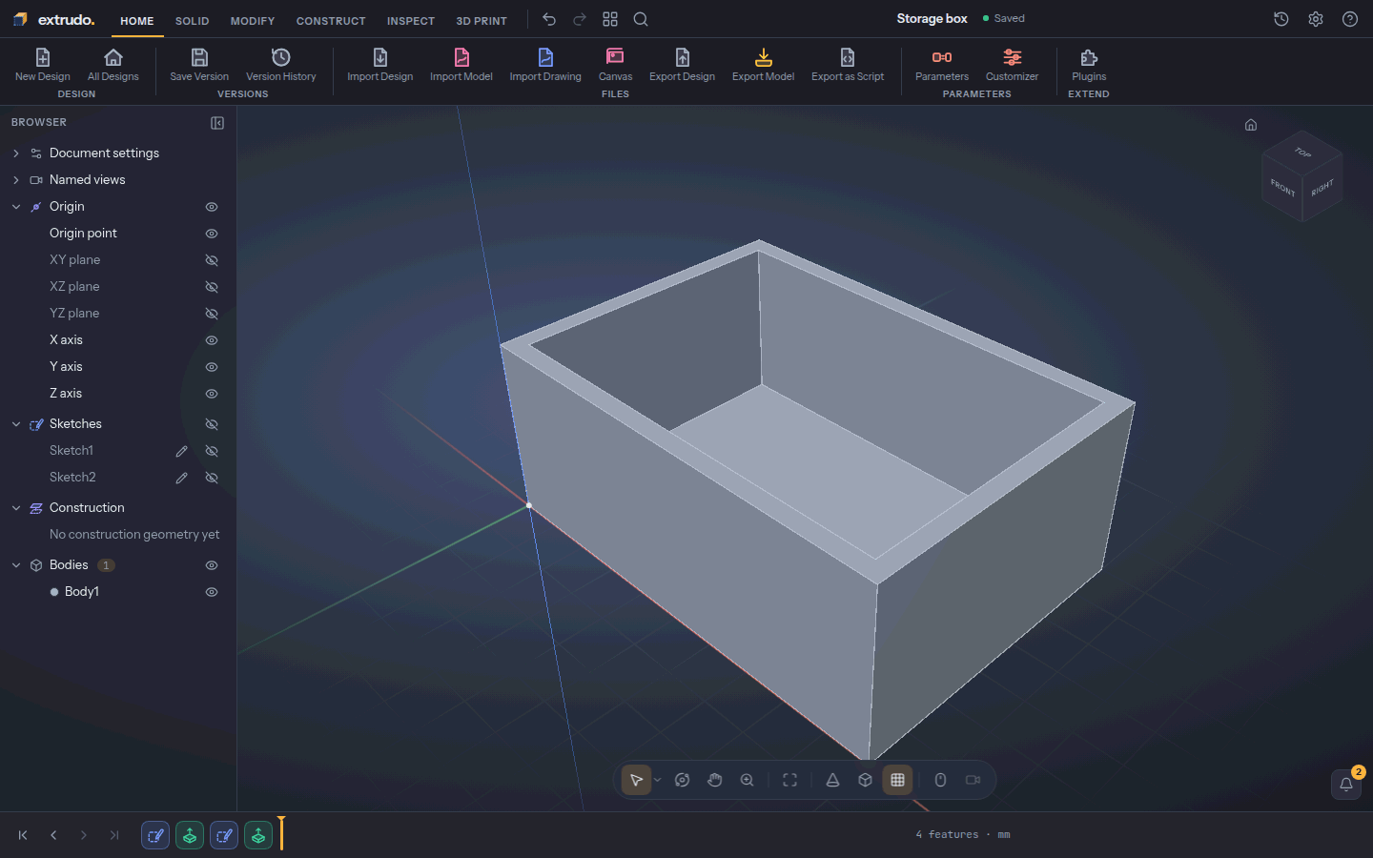Click Save Version icon

pos(199,57)
